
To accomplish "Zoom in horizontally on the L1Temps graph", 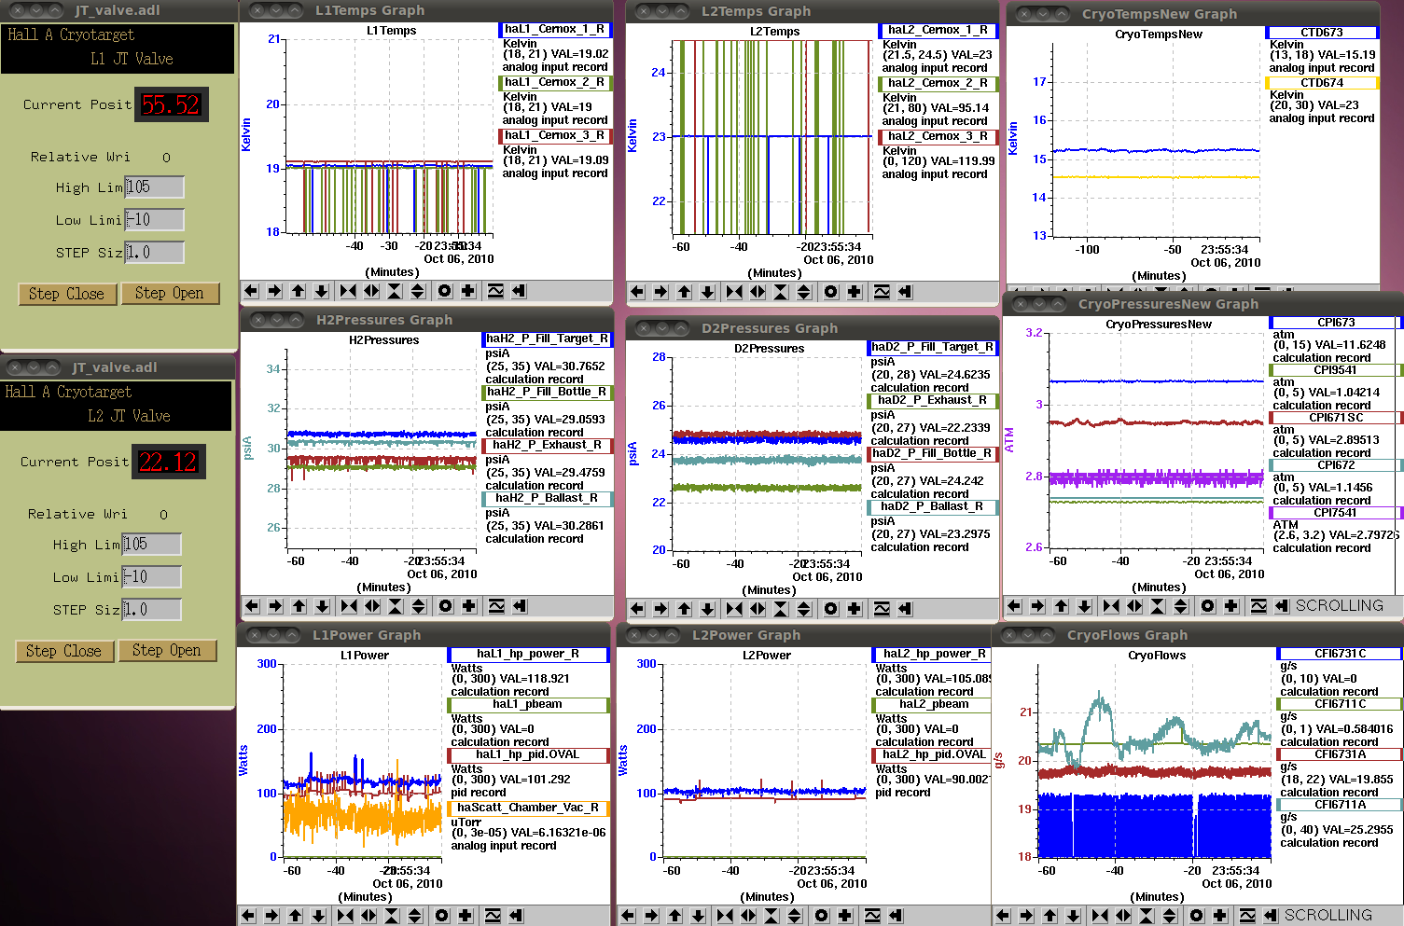I will tap(348, 291).
